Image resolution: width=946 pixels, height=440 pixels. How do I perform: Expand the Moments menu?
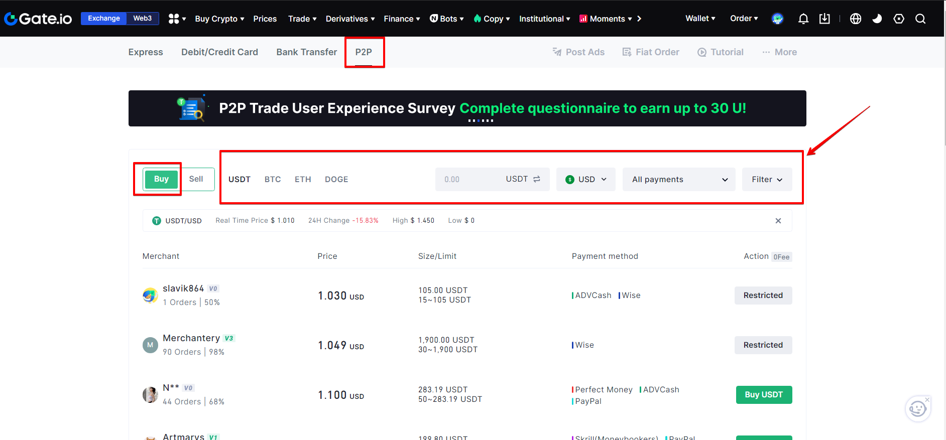[x=606, y=19]
